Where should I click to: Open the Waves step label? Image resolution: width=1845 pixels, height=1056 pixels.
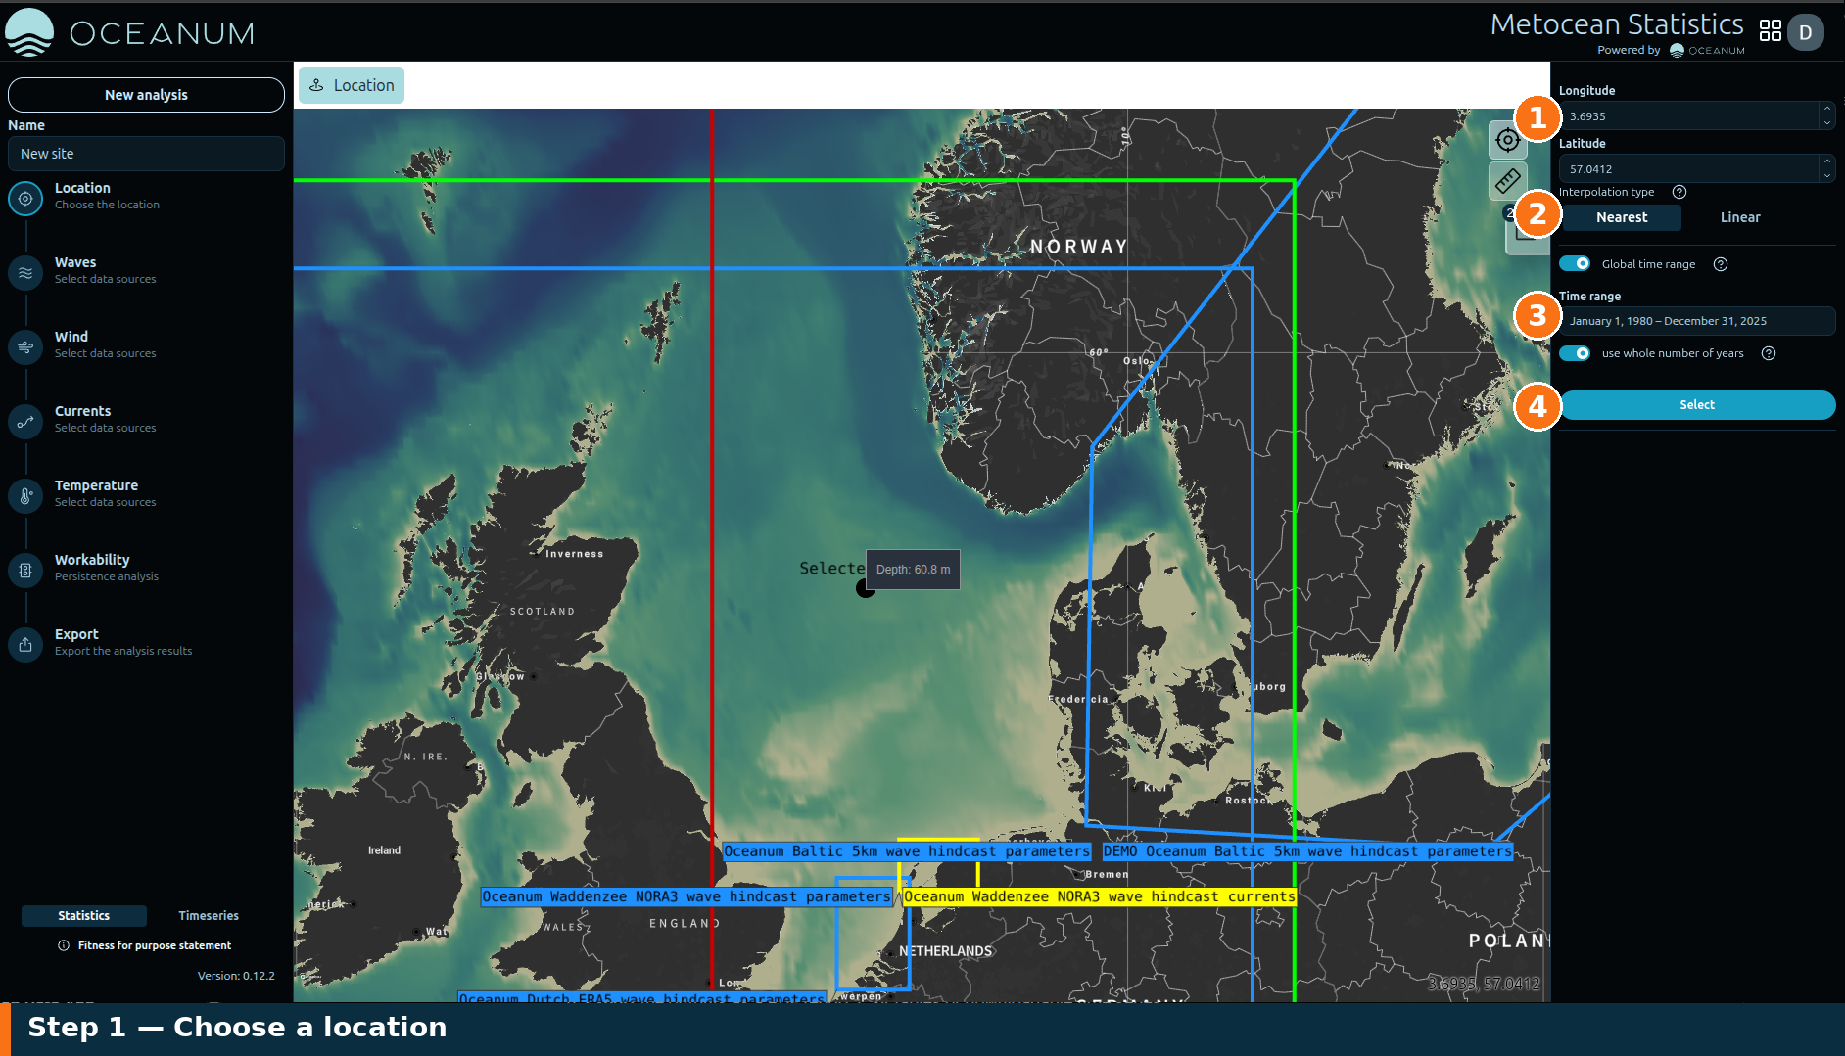point(75,262)
